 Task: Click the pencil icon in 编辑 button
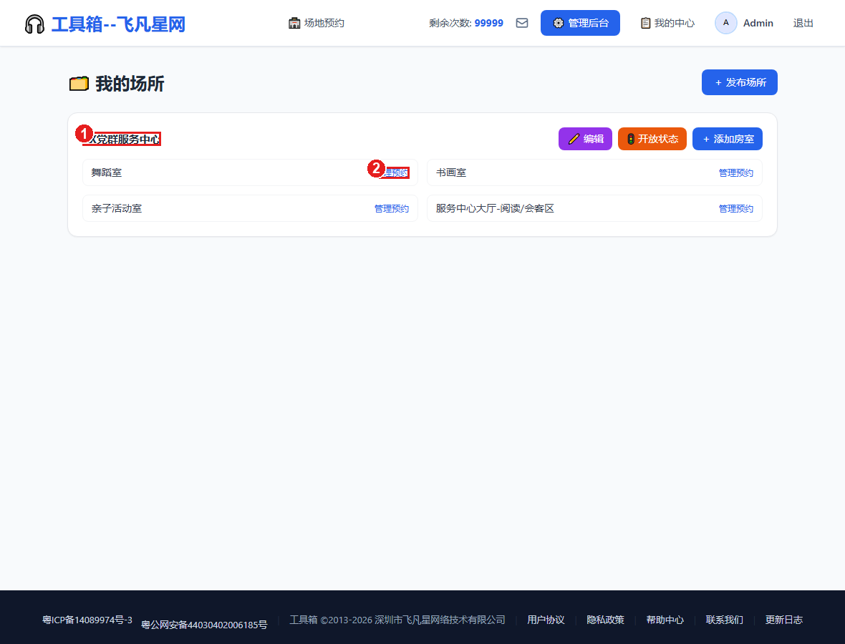[x=574, y=139]
